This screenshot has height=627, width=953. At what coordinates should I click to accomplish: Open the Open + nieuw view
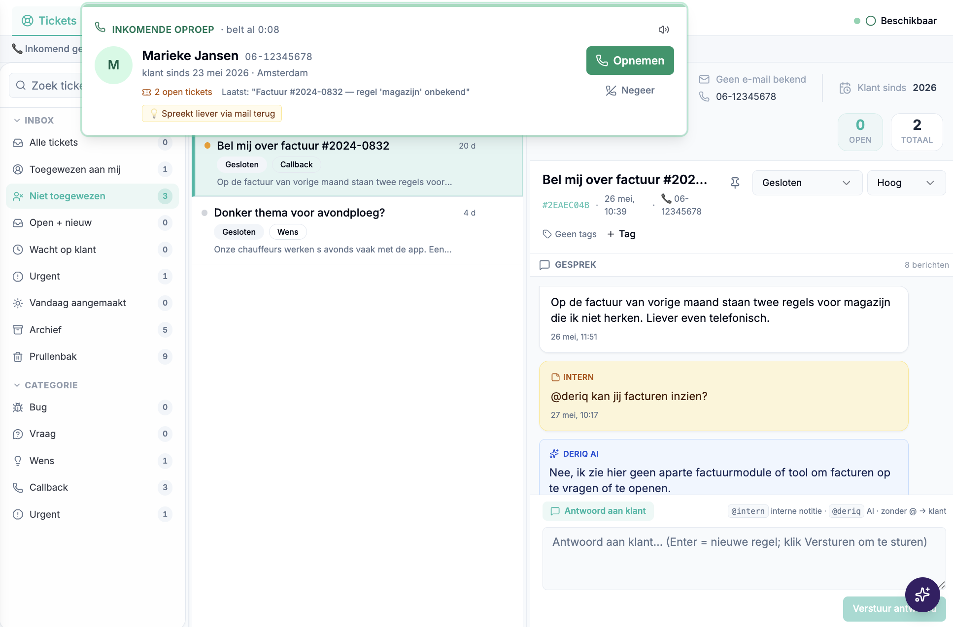click(92, 222)
